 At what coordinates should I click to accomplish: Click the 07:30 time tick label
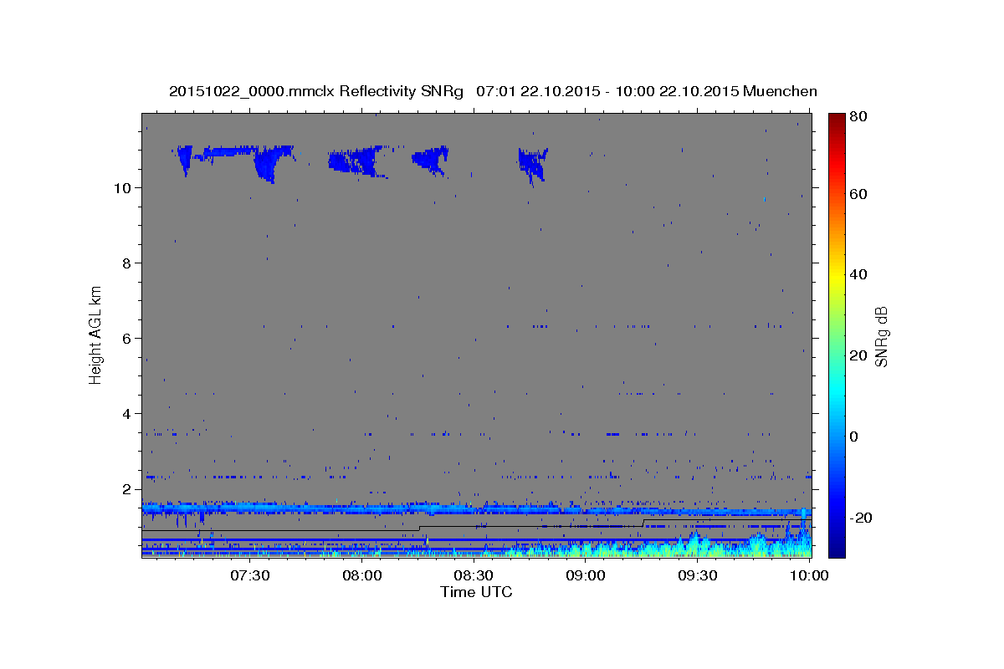coord(249,575)
